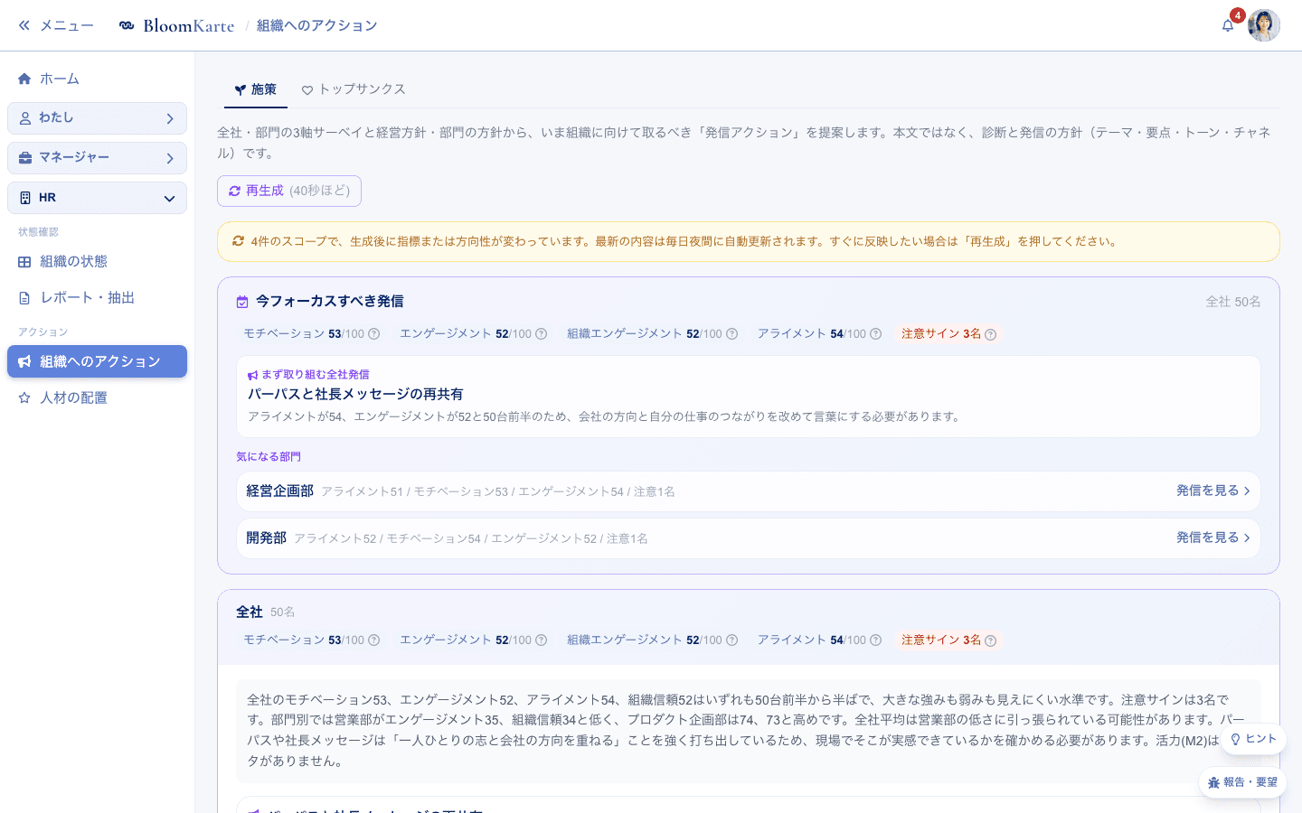Click the help icon beside focus card 組織エンゲージメント 52
The width and height of the screenshot is (1302, 813).
pos(731,334)
